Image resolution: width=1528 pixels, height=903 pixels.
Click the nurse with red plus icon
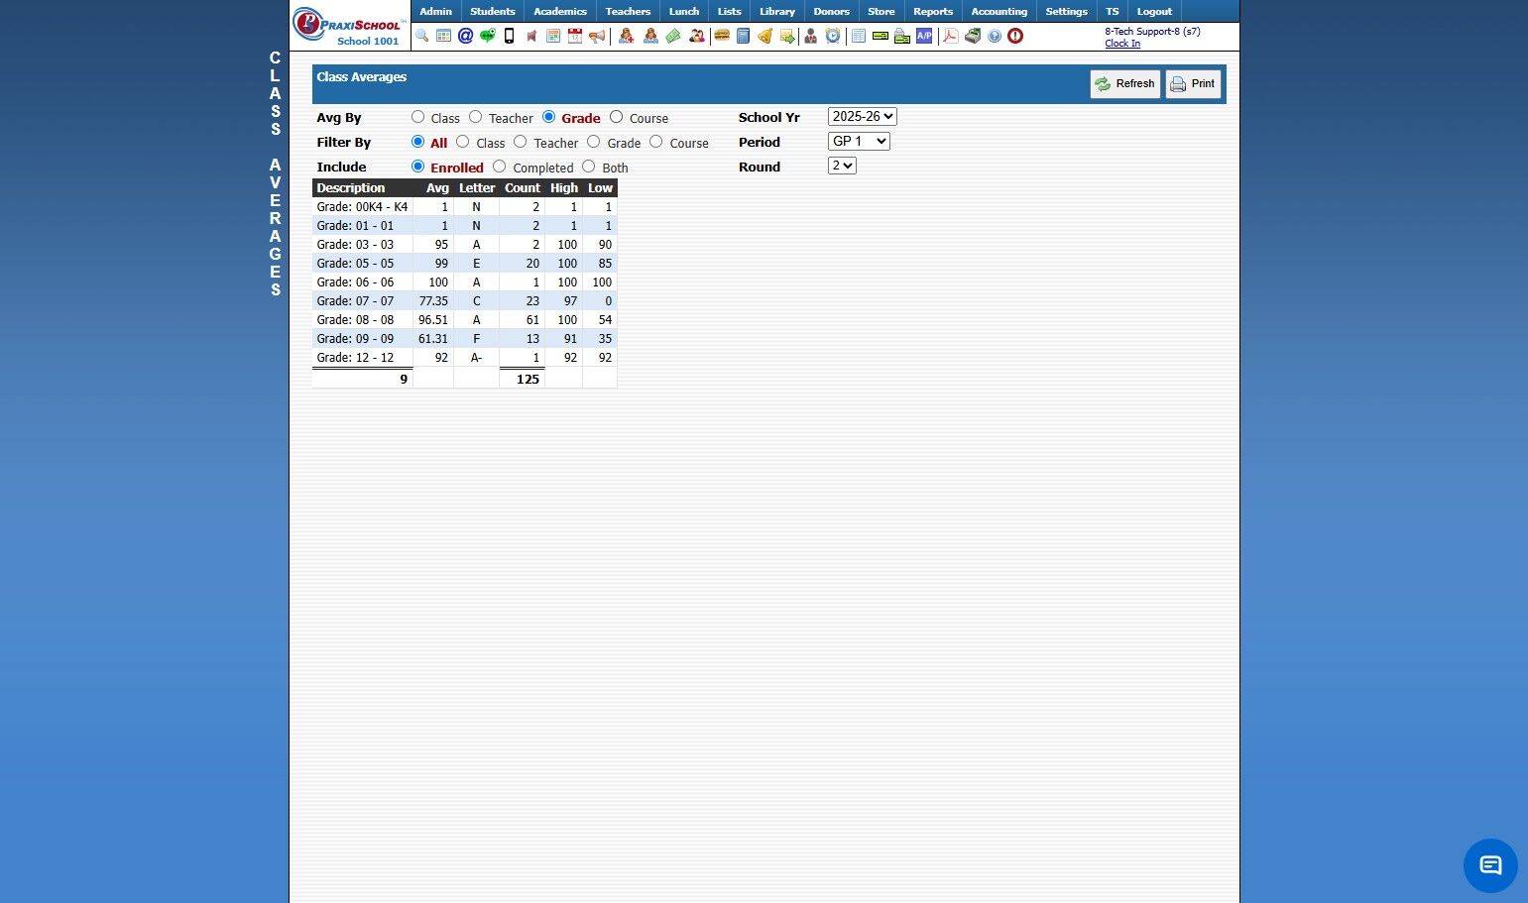627,36
